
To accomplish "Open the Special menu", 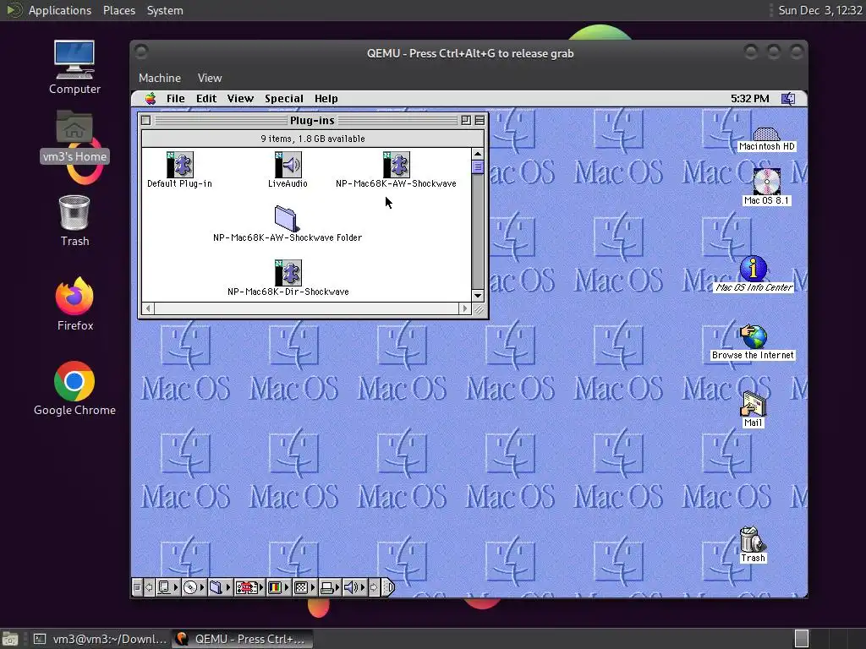I will point(284,99).
